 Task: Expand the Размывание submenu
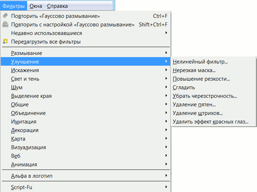(27, 53)
